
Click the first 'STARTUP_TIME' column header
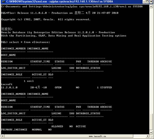[x=40, y=61]
